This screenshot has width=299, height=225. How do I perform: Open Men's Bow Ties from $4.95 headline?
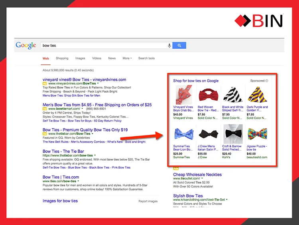(97, 105)
